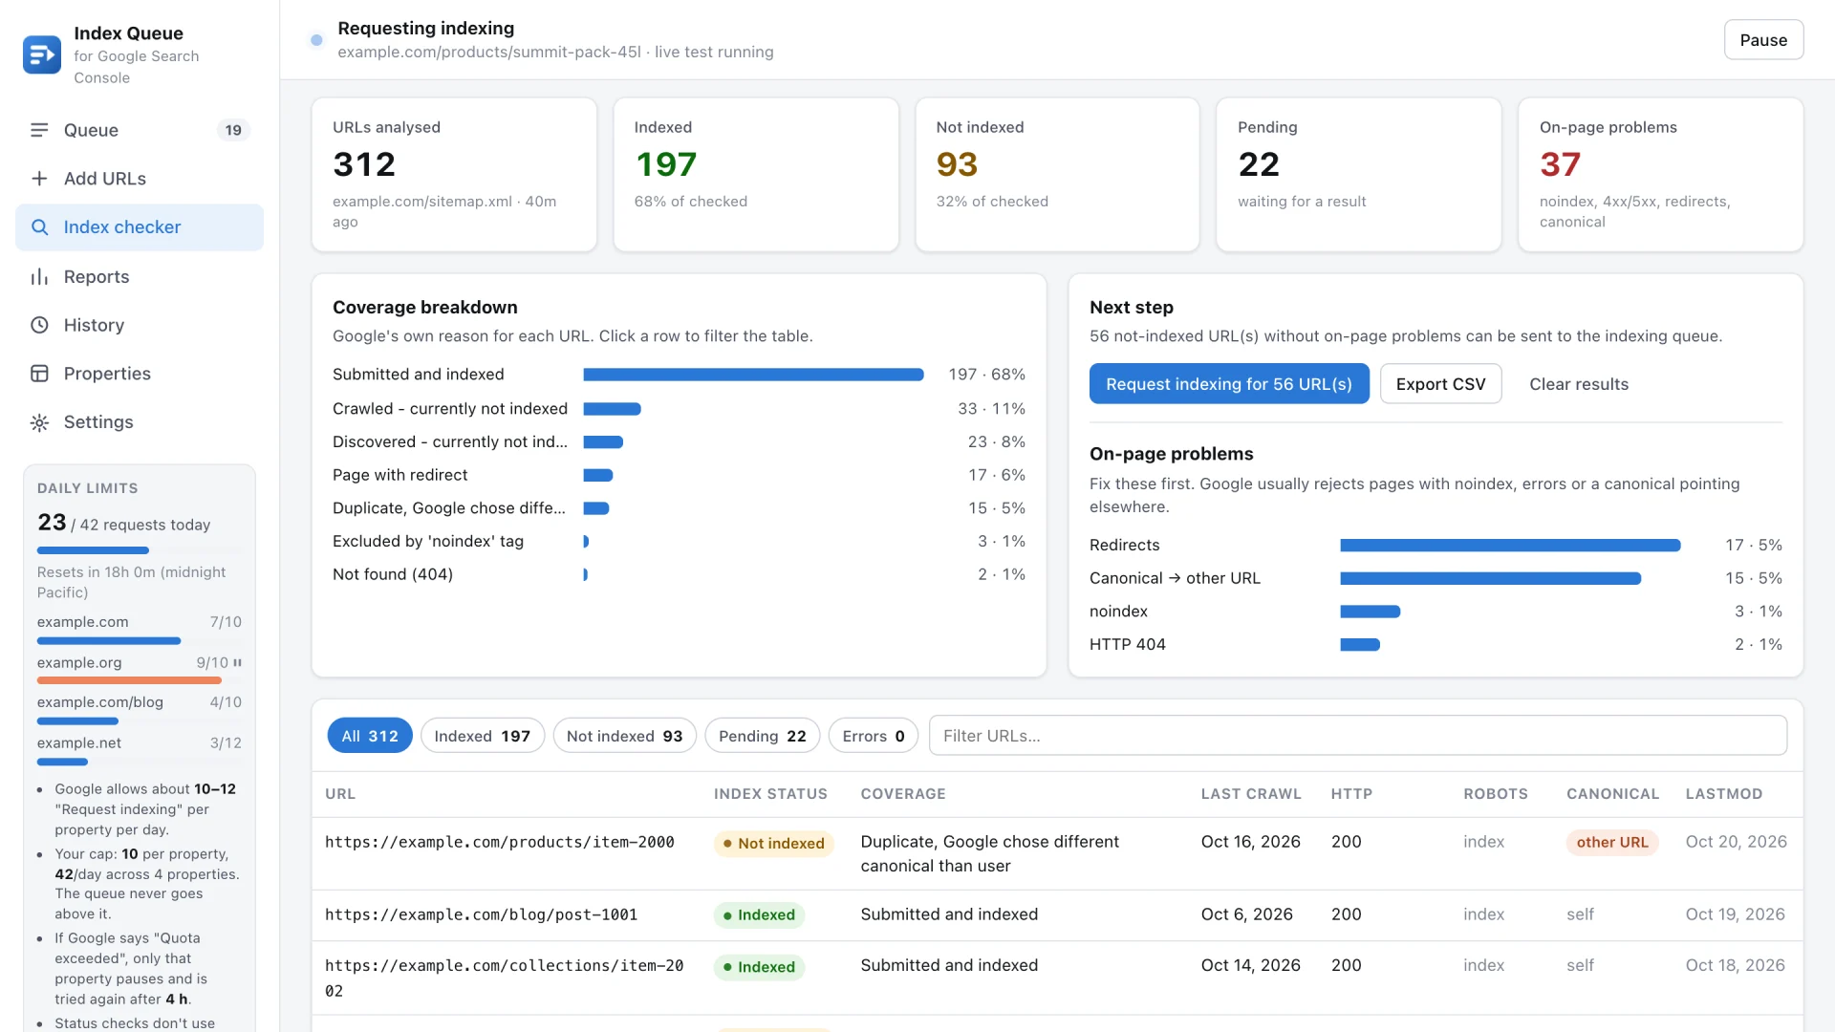The height and width of the screenshot is (1032, 1835).
Task: Clear results
Action: click(1579, 384)
